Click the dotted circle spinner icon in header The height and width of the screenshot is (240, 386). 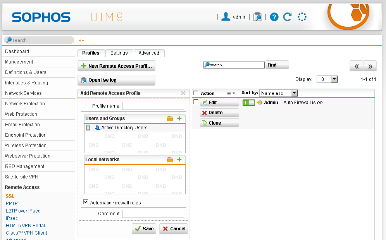[x=302, y=17]
